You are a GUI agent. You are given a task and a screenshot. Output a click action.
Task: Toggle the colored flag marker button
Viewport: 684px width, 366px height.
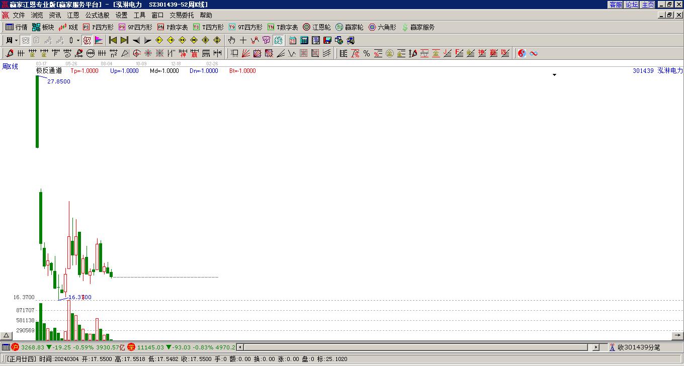pos(99,40)
